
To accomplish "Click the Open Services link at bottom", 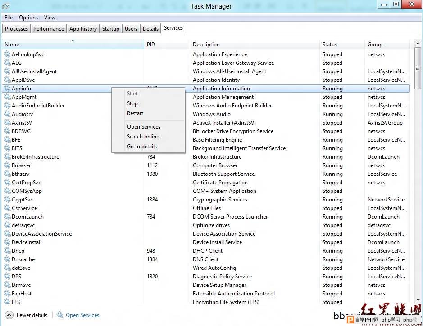I will 82,315.
